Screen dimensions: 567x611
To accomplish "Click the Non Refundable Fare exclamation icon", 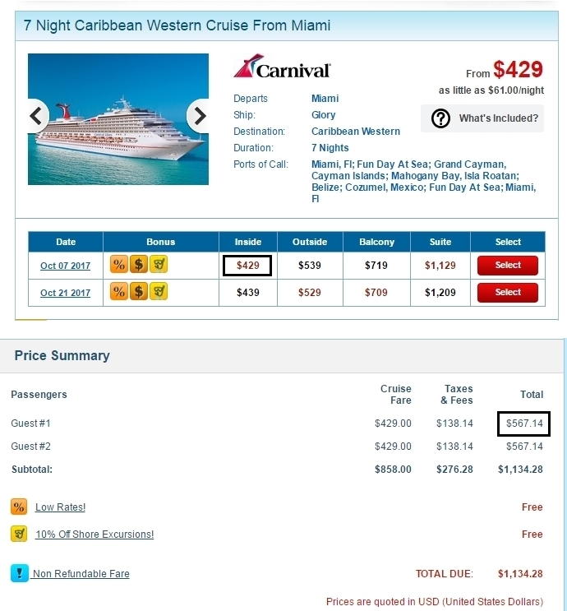I will tap(20, 573).
